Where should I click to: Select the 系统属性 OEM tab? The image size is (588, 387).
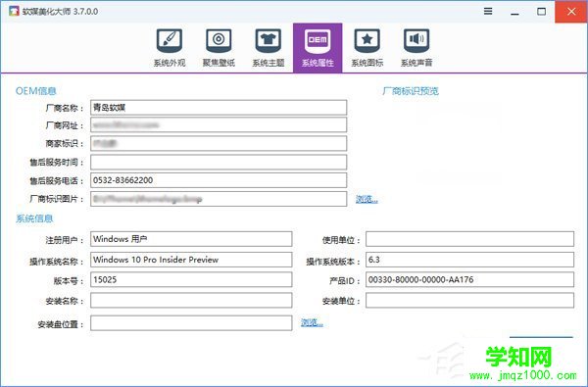(x=318, y=48)
